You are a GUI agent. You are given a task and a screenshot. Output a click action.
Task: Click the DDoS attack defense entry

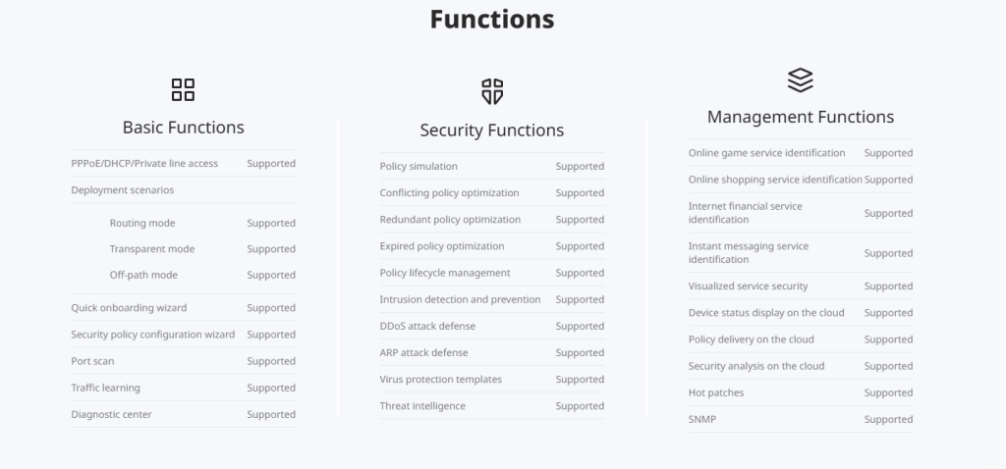(427, 326)
